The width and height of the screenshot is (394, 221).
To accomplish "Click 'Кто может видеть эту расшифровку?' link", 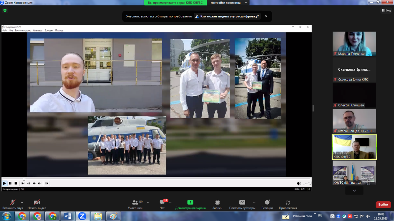I will tap(227, 16).
